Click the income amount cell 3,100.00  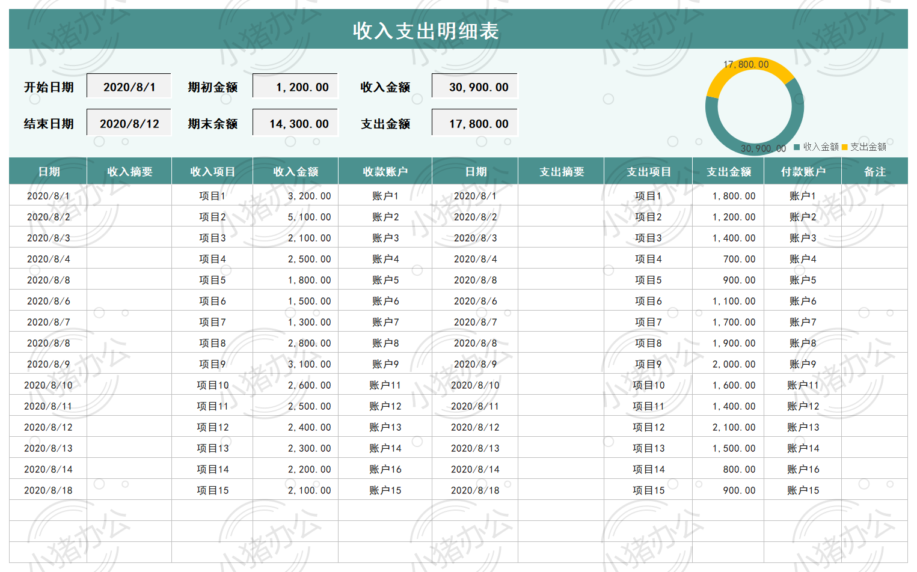[295, 364]
